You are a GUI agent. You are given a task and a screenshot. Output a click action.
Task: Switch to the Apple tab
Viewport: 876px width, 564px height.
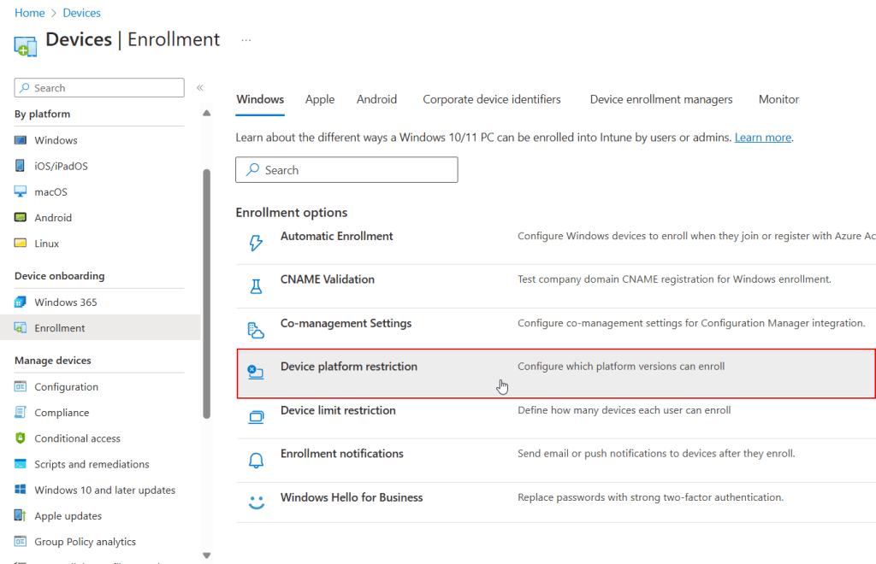click(x=320, y=99)
